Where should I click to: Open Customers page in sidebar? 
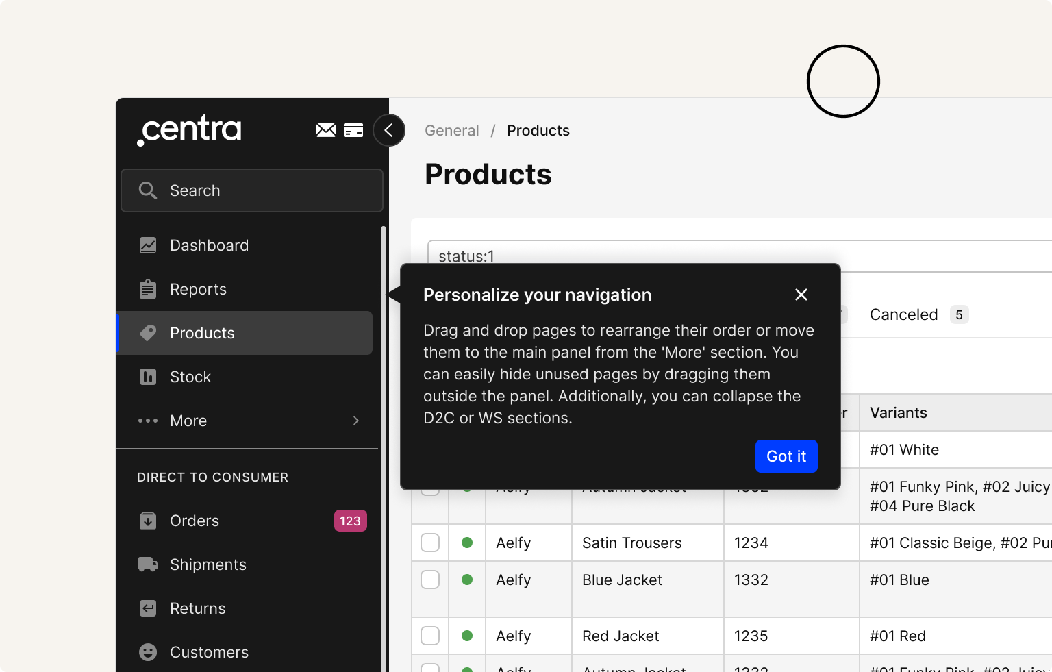tap(209, 652)
